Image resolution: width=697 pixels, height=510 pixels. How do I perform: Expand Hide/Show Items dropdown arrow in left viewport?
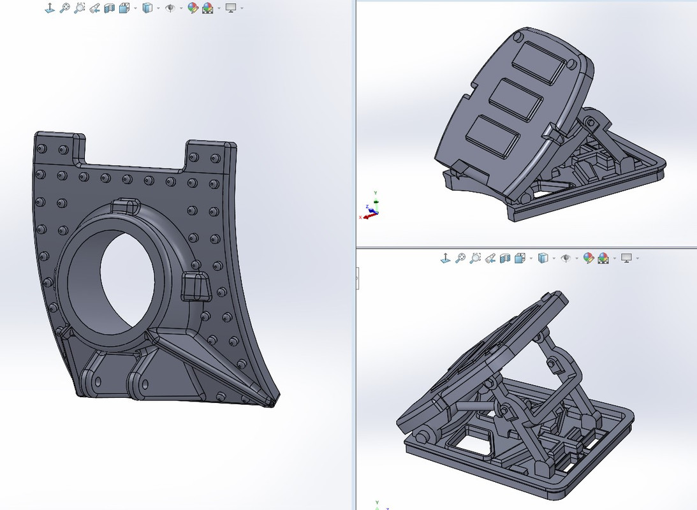181,8
